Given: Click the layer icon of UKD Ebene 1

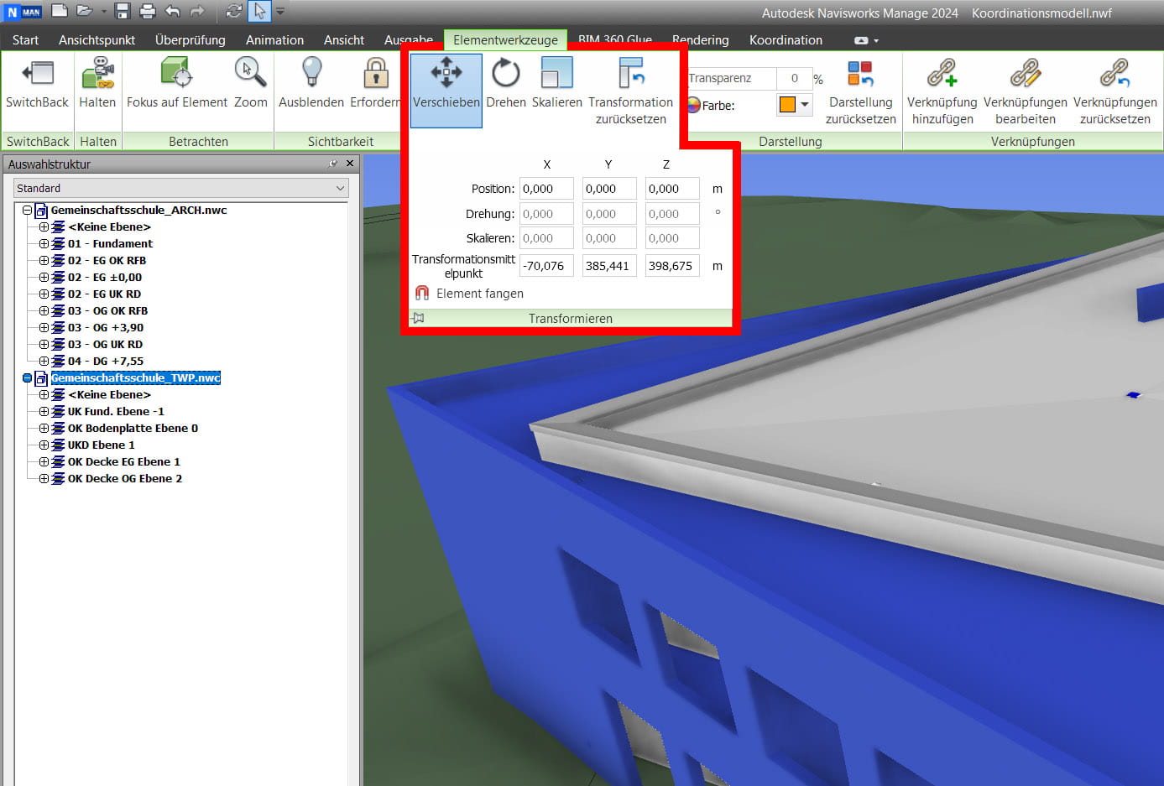Looking at the screenshot, I should tap(58, 445).
